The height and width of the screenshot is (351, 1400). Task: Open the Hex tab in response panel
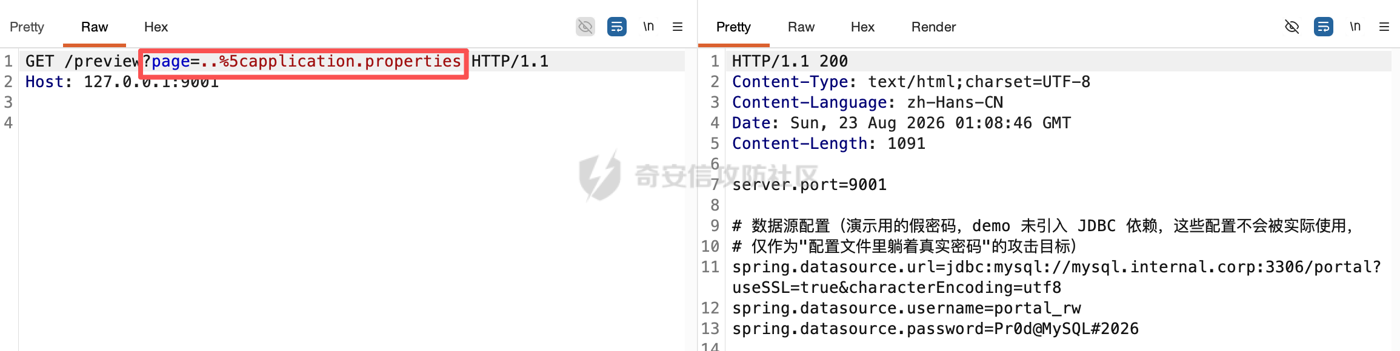coord(862,27)
